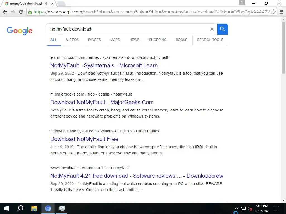
Task: Switch to the IMAGES tab
Action: (x=94, y=40)
